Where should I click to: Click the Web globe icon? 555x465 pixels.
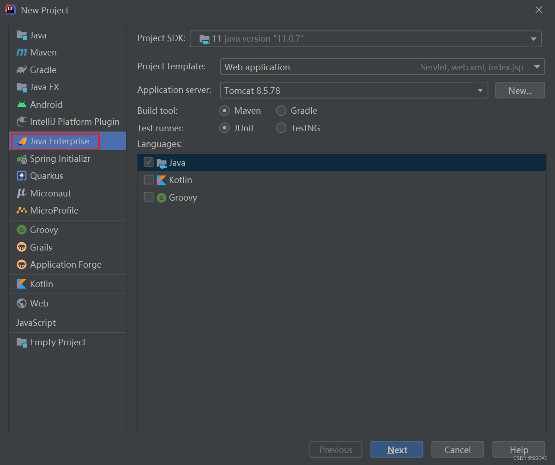(x=22, y=303)
